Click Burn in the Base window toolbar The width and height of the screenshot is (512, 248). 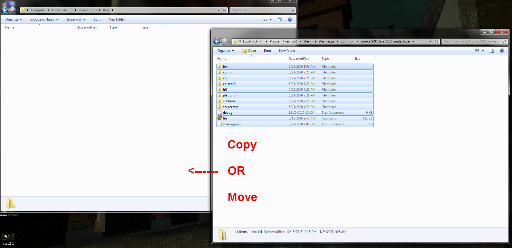[x=97, y=19]
